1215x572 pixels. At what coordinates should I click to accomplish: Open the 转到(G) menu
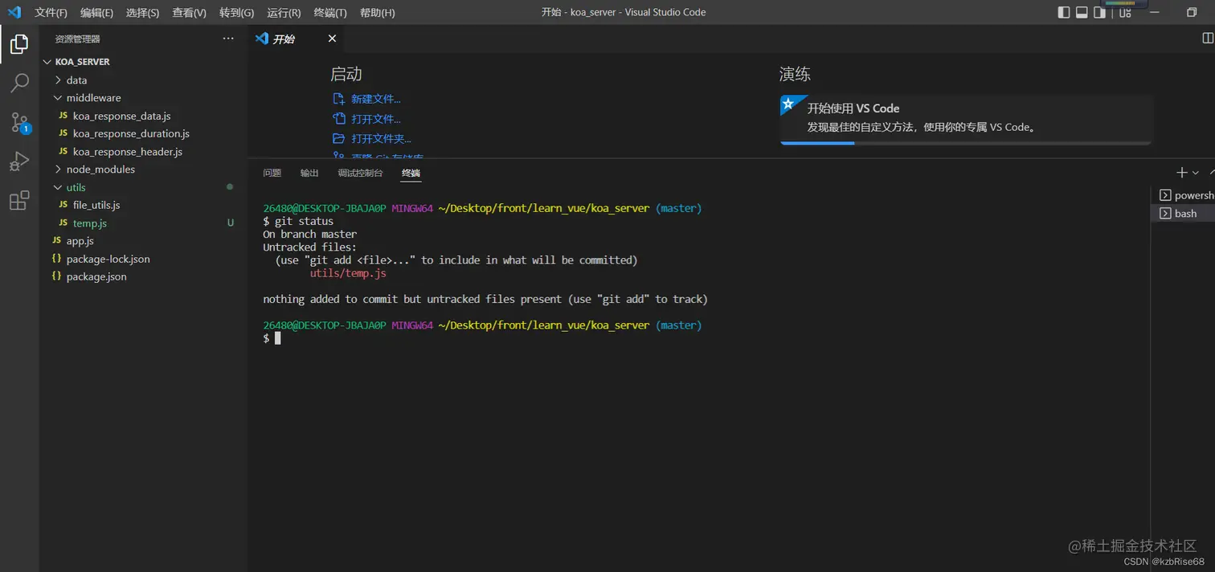[236, 13]
